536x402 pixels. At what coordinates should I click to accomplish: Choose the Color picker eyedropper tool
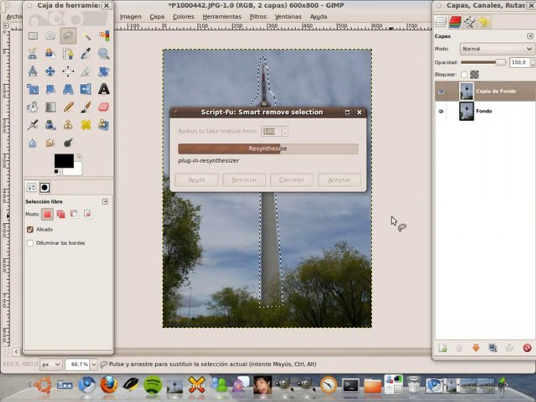(x=86, y=54)
